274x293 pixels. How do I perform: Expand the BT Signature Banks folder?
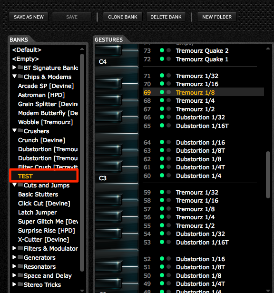14,68
